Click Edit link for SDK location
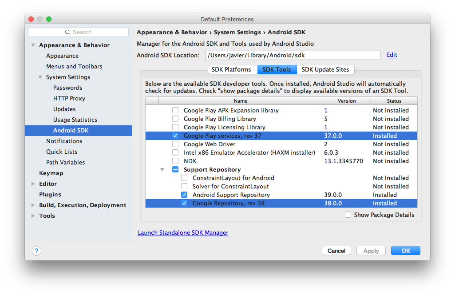 point(392,55)
